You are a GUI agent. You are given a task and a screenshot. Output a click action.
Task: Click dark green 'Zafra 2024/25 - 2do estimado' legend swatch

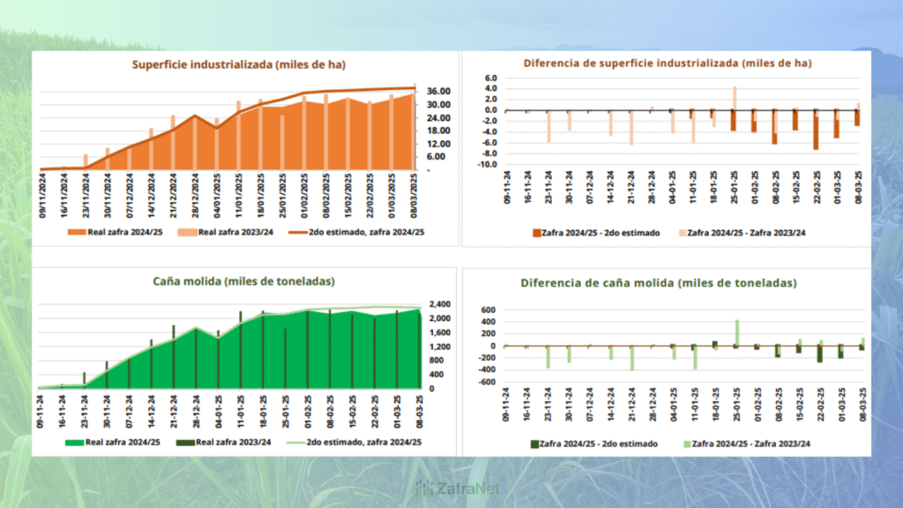[534, 443]
